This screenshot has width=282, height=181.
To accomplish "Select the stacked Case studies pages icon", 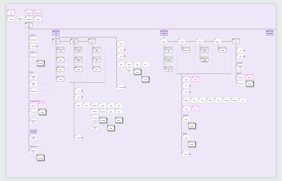I will pyautogui.click(x=41, y=63).
